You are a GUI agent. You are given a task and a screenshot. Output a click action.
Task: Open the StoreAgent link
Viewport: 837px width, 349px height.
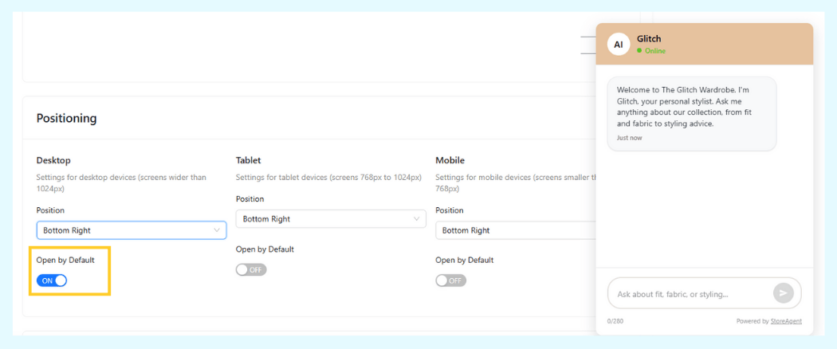tap(785, 321)
